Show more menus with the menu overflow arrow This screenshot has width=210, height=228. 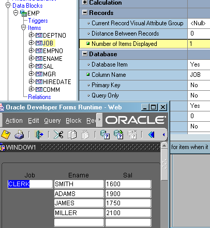pyautogui.click(x=99, y=120)
